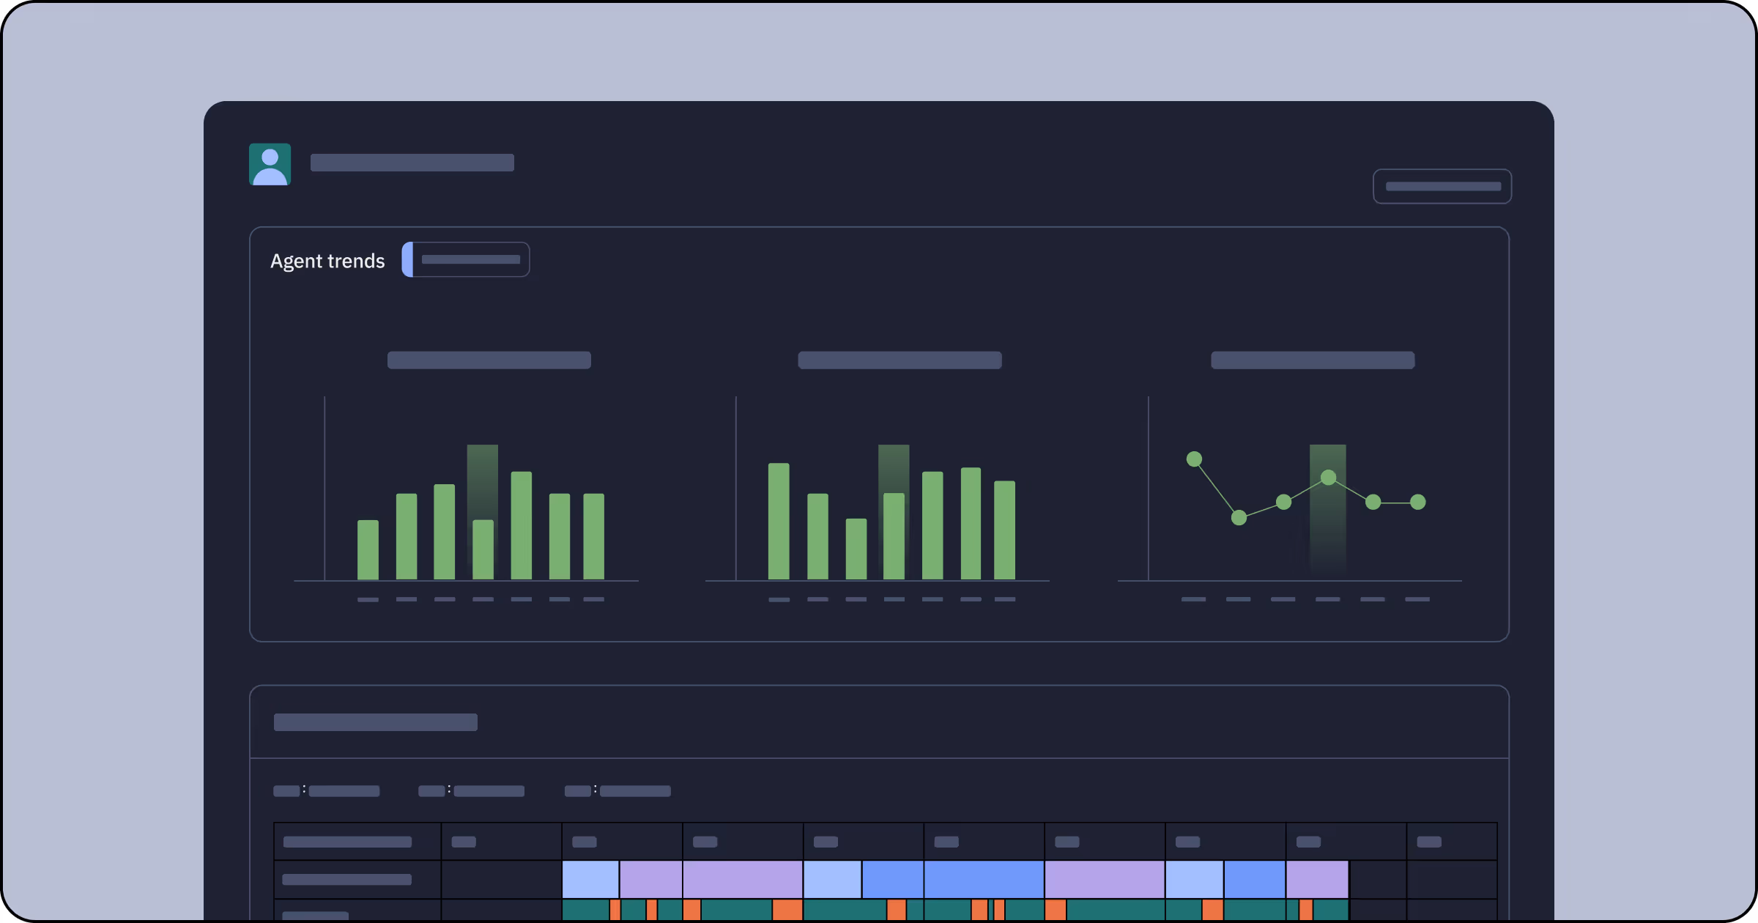Open the dropdown next to Agent trends

(x=466, y=259)
